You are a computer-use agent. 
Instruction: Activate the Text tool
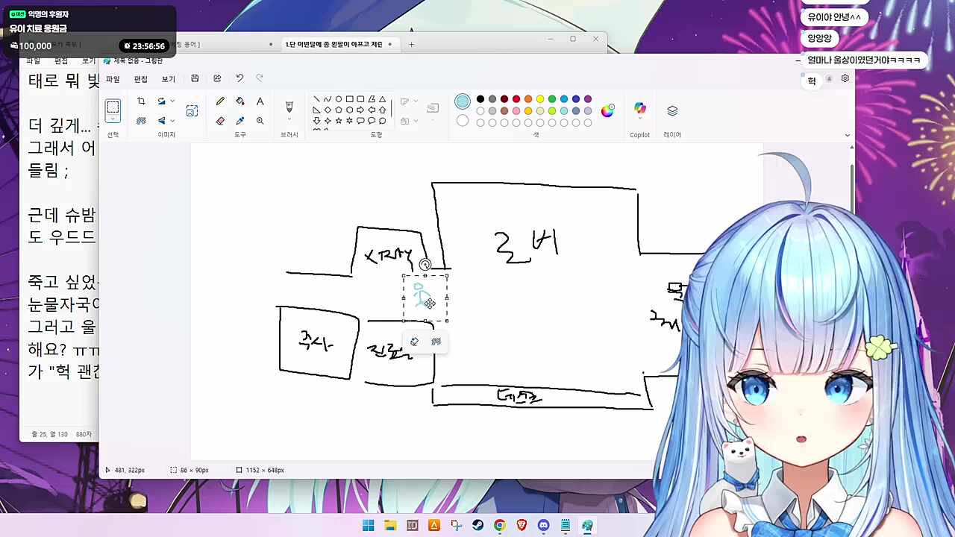point(260,101)
